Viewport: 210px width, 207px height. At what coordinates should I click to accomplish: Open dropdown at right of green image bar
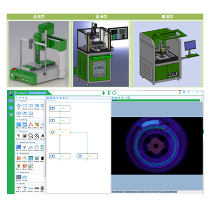tap(201, 100)
